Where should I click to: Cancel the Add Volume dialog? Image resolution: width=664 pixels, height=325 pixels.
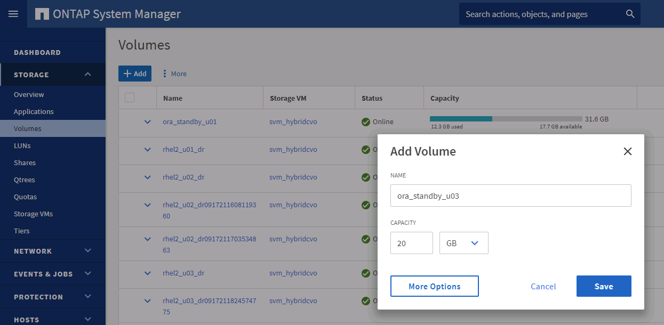click(x=543, y=286)
